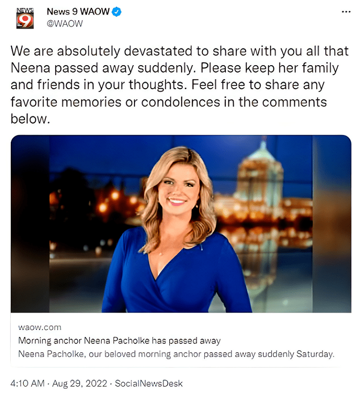This screenshot has height=396, width=360.
Task: Open the 4:10 AM timestamp link
Action: [28, 383]
